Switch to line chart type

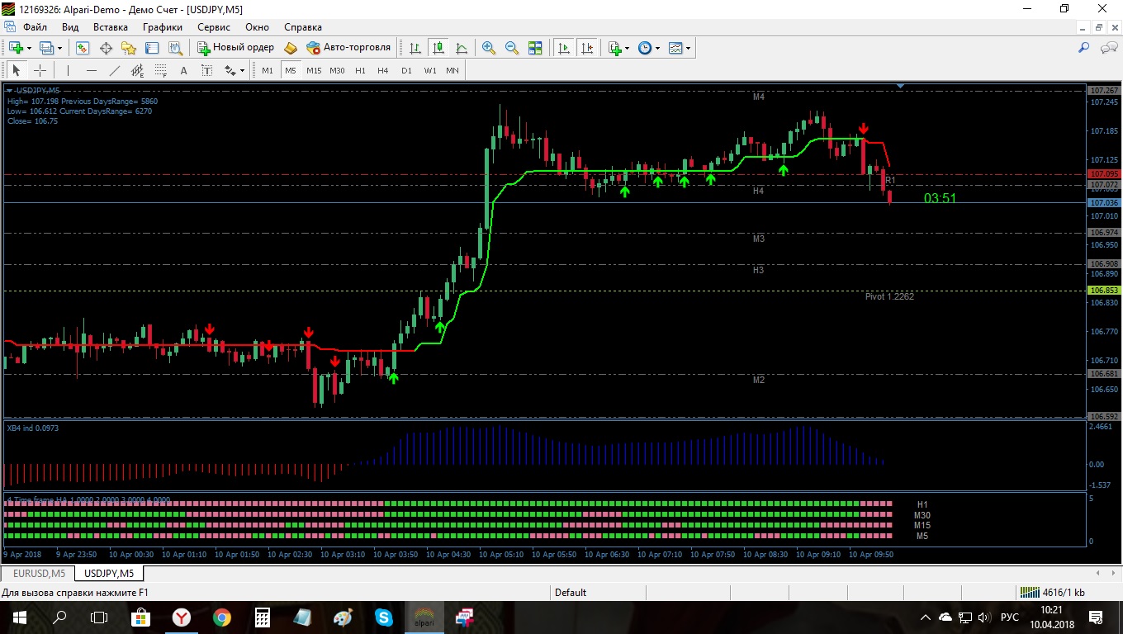[x=462, y=48]
